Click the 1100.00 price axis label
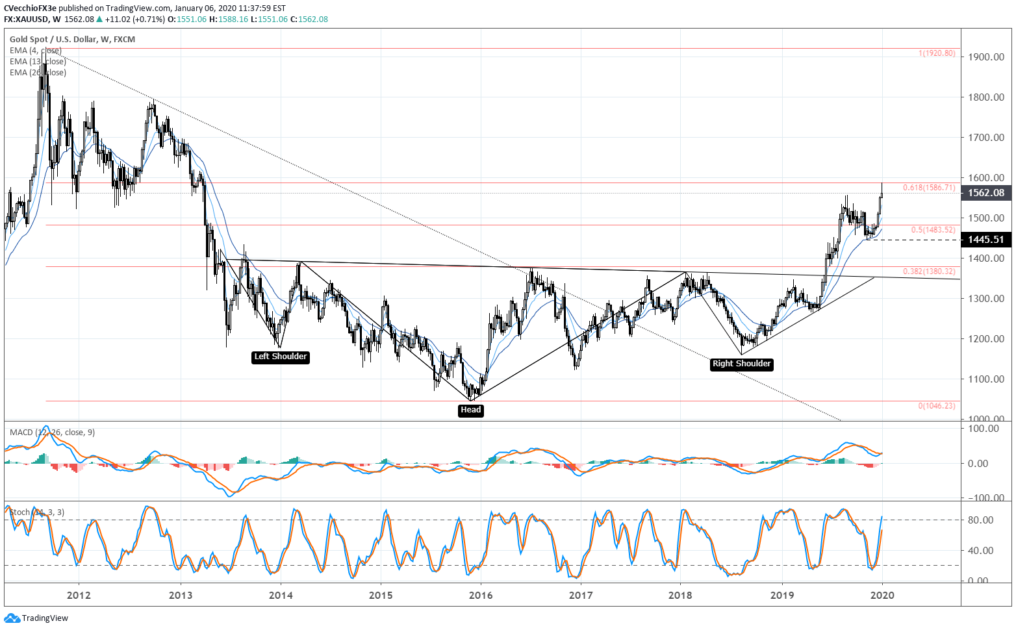This screenshot has width=1016, height=630. point(986,379)
